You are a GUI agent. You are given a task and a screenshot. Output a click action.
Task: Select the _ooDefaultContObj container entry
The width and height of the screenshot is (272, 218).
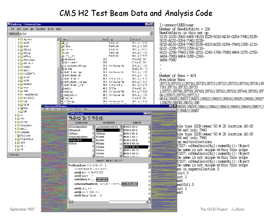click(107, 127)
